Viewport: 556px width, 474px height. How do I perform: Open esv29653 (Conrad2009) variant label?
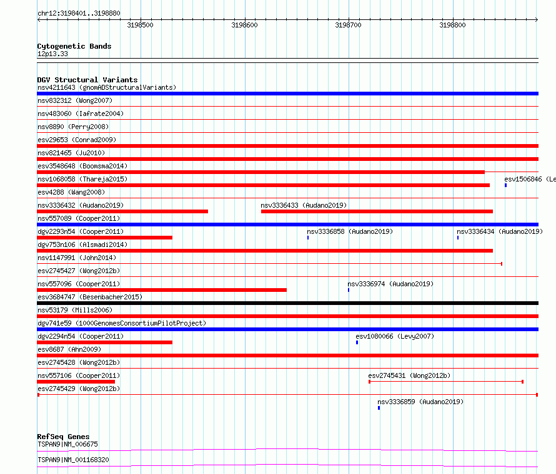[x=77, y=140]
